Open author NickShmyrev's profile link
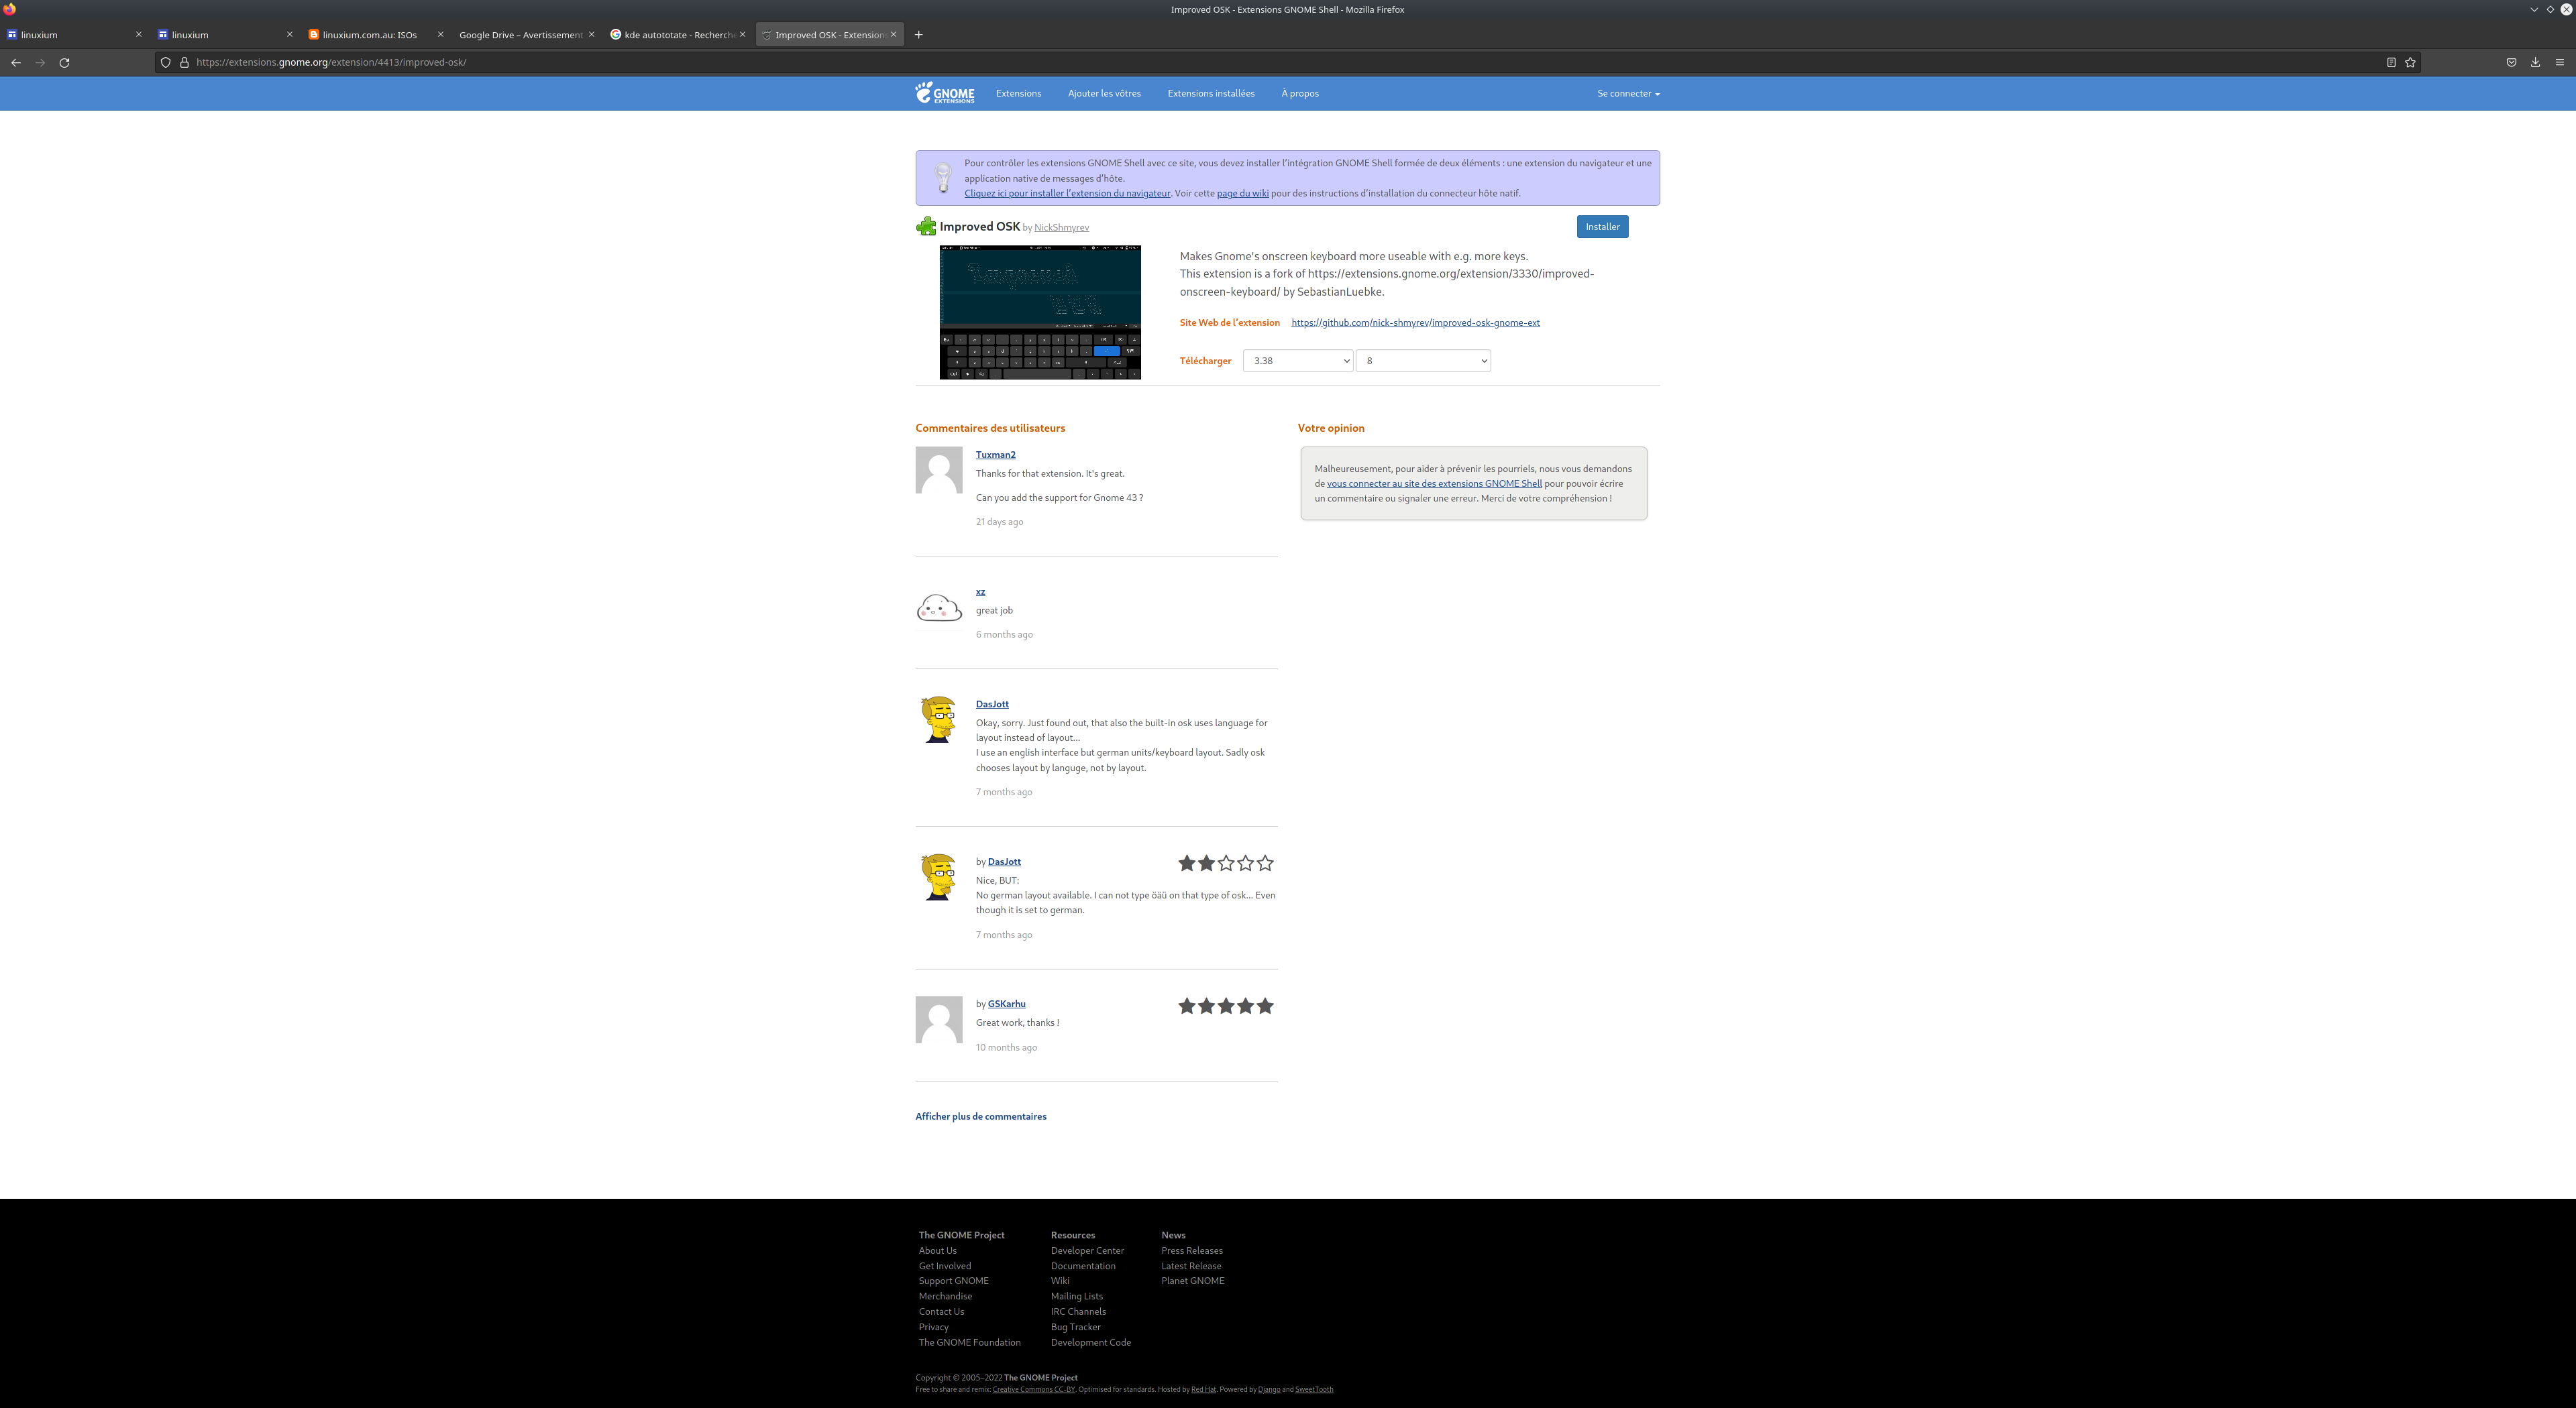The height and width of the screenshot is (1408, 2576). (x=1061, y=228)
